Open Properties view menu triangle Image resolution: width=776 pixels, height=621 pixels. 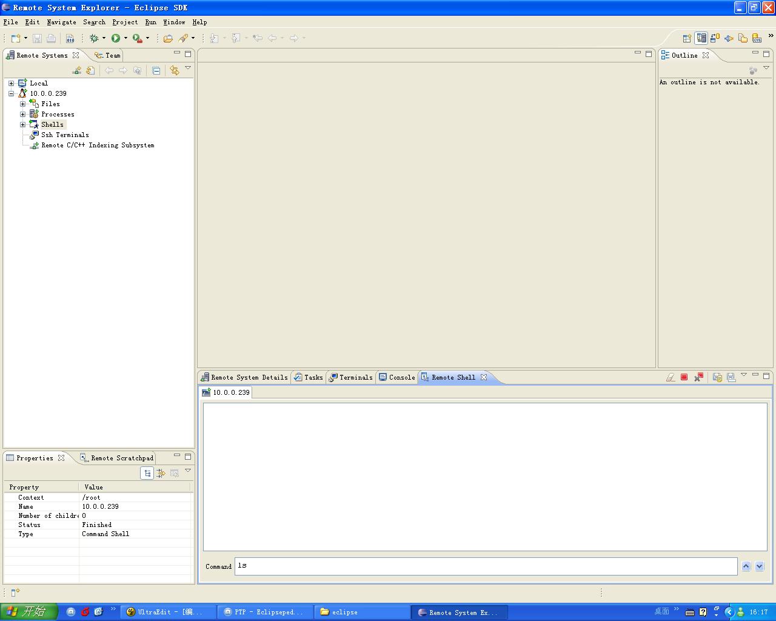(188, 471)
